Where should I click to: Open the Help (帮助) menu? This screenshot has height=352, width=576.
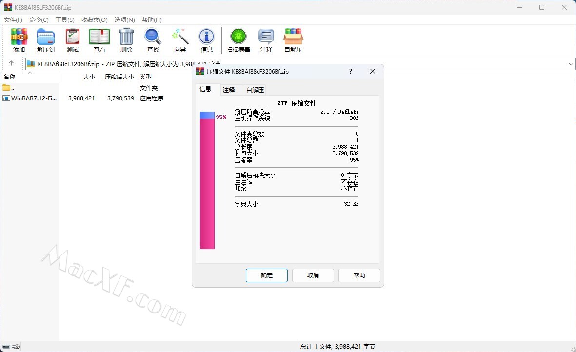(x=152, y=20)
